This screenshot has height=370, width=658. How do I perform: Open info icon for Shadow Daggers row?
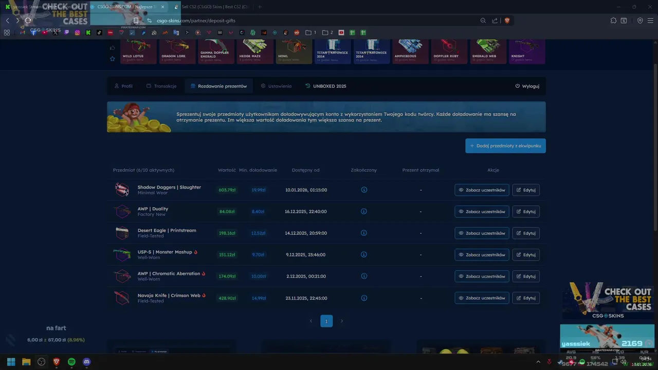coord(364,190)
